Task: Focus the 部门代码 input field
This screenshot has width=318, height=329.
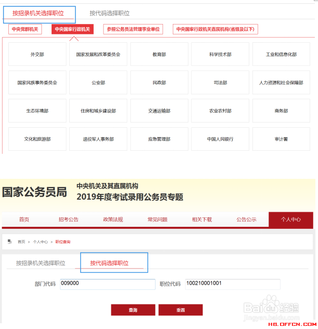Action: coord(108,284)
